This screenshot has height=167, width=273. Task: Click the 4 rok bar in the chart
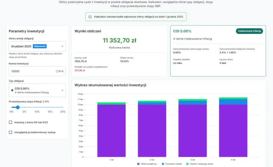click(x=233, y=127)
